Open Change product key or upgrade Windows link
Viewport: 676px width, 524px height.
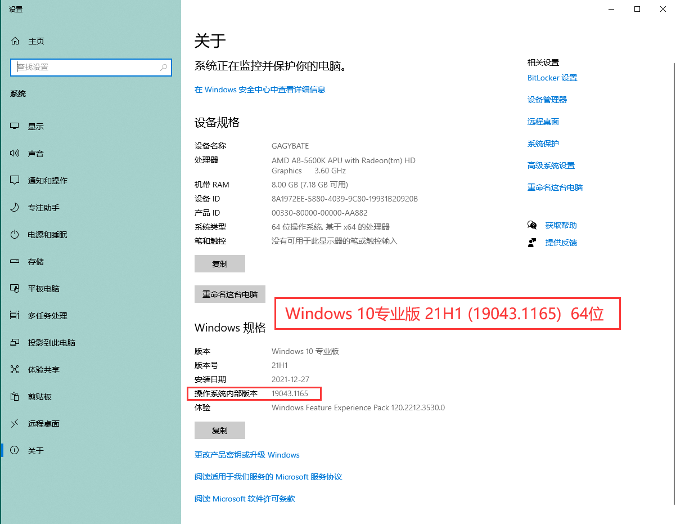(x=247, y=455)
